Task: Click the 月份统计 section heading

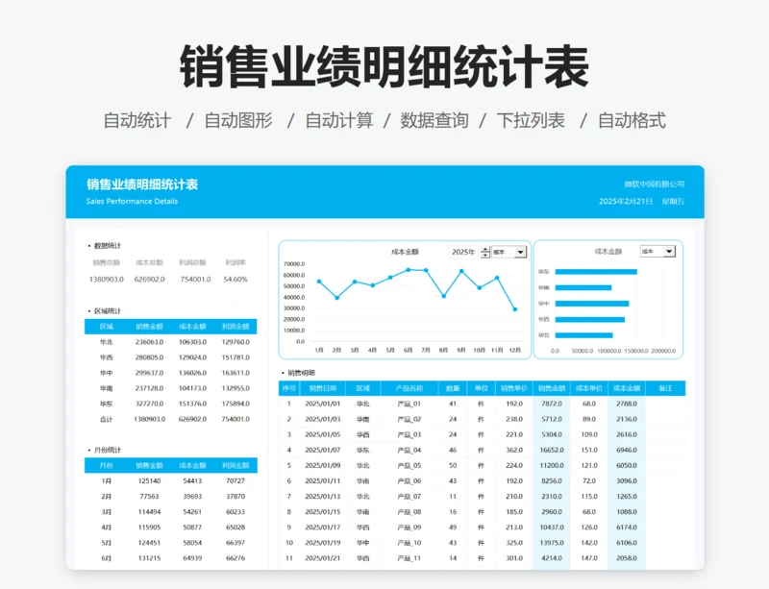Action: [x=108, y=451]
